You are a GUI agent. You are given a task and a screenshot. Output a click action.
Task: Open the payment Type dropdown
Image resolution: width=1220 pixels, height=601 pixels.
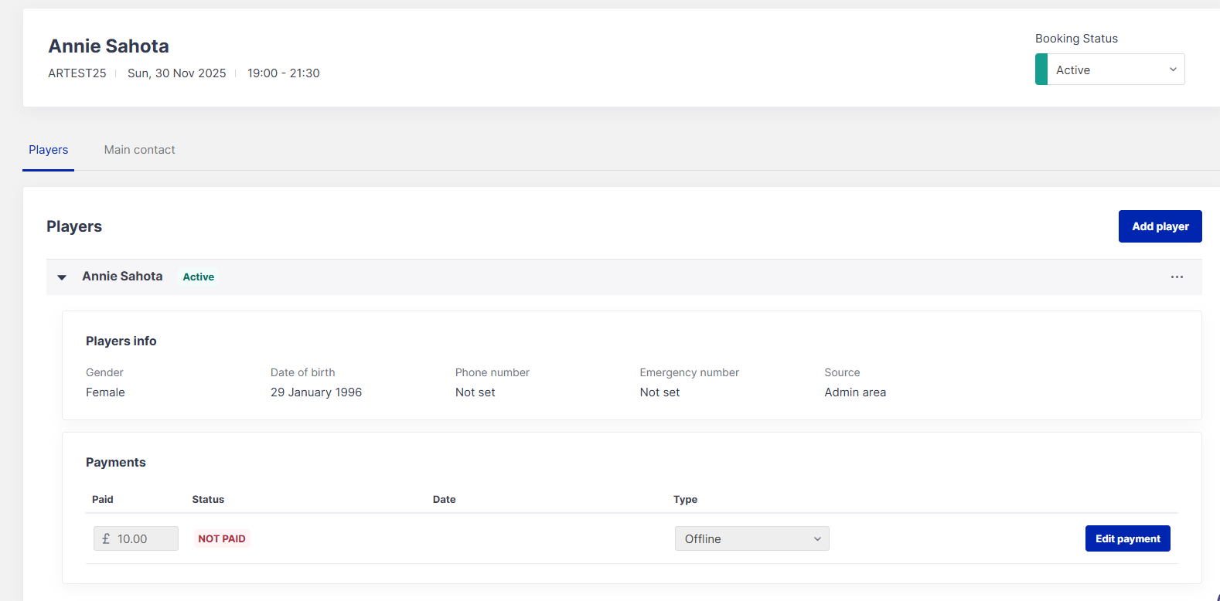point(751,539)
